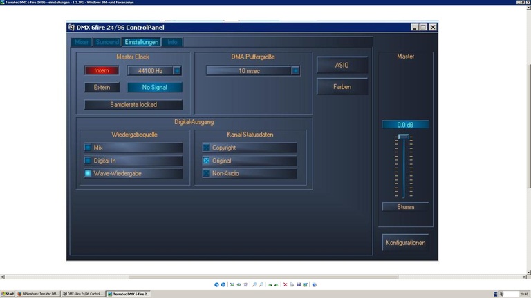
Task: Toggle the Non-Audio checkbox
Action: (x=206, y=173)
